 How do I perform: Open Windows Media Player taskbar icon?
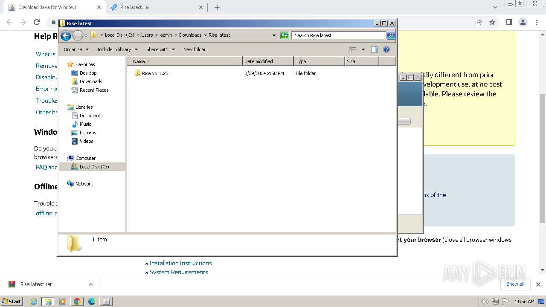click(63, 301)
